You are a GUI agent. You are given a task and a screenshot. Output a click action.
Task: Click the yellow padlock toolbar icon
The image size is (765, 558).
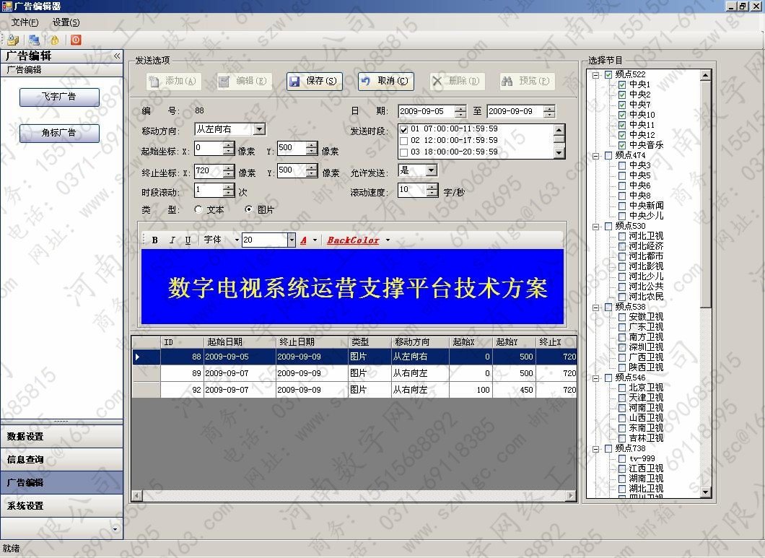[x=54, y=40]
